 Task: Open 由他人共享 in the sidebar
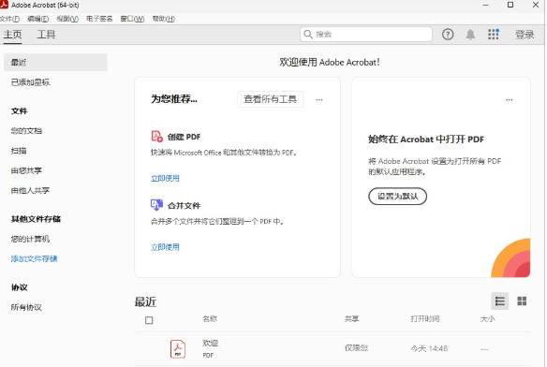pyautogui.click(x=30, y=190)
